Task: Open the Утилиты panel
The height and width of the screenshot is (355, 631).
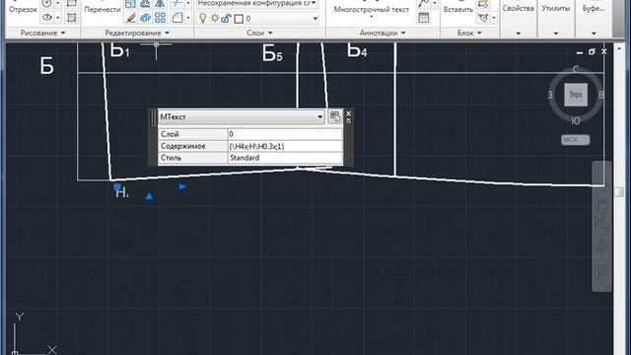Action: pos(556,8)
